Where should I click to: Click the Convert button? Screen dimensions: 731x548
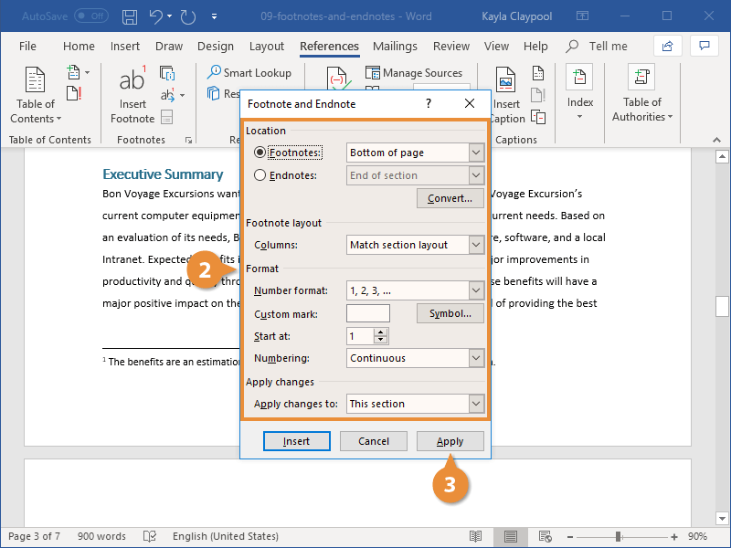point(450,197)
